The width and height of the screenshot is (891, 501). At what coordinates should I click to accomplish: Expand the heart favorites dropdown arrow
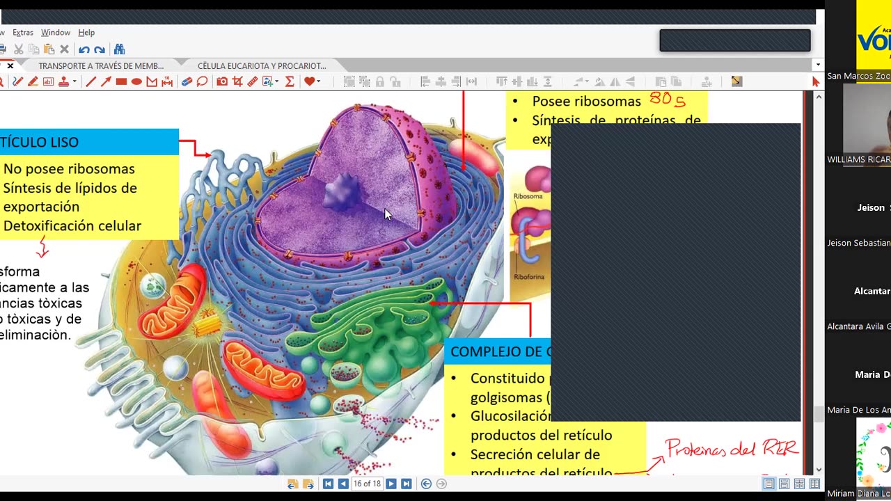pos(319,81)
